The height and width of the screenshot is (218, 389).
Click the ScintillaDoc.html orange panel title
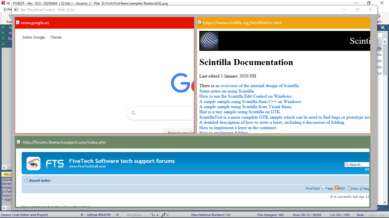(242, 23)
